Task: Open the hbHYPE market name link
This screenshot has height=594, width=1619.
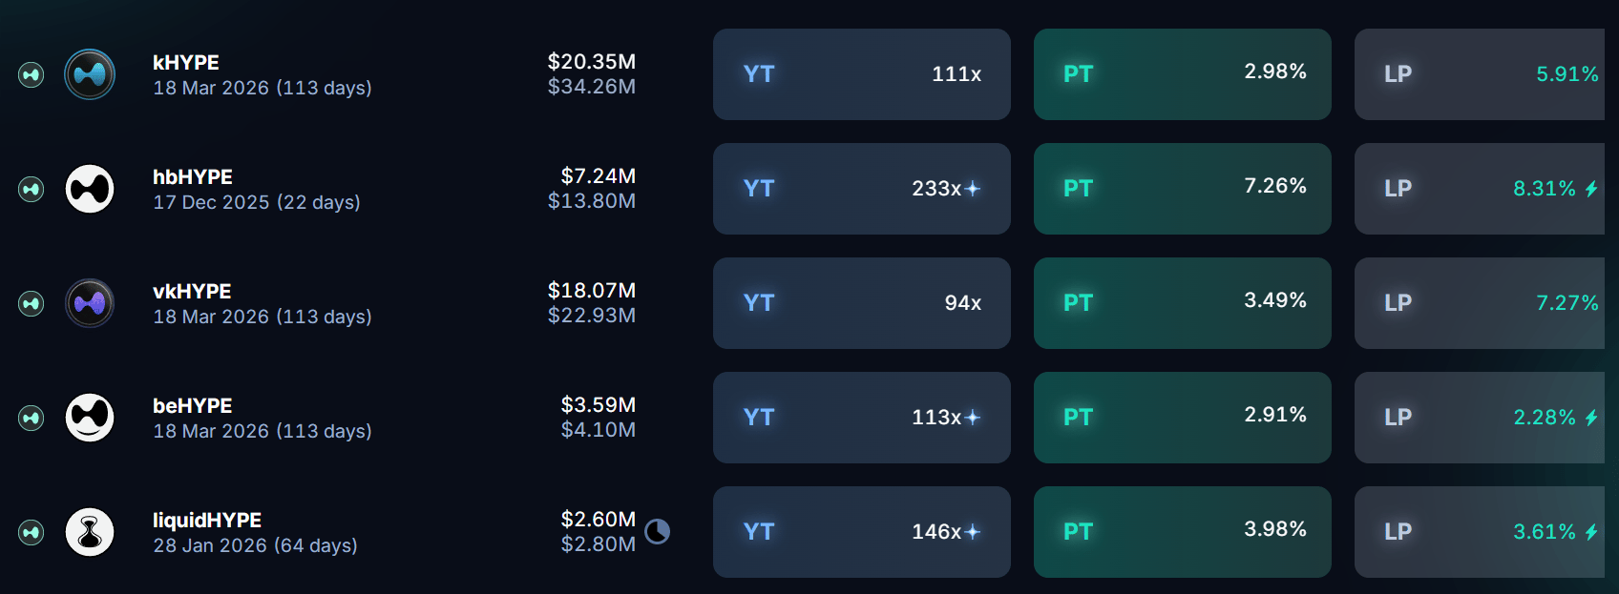Action: (193, 176)
